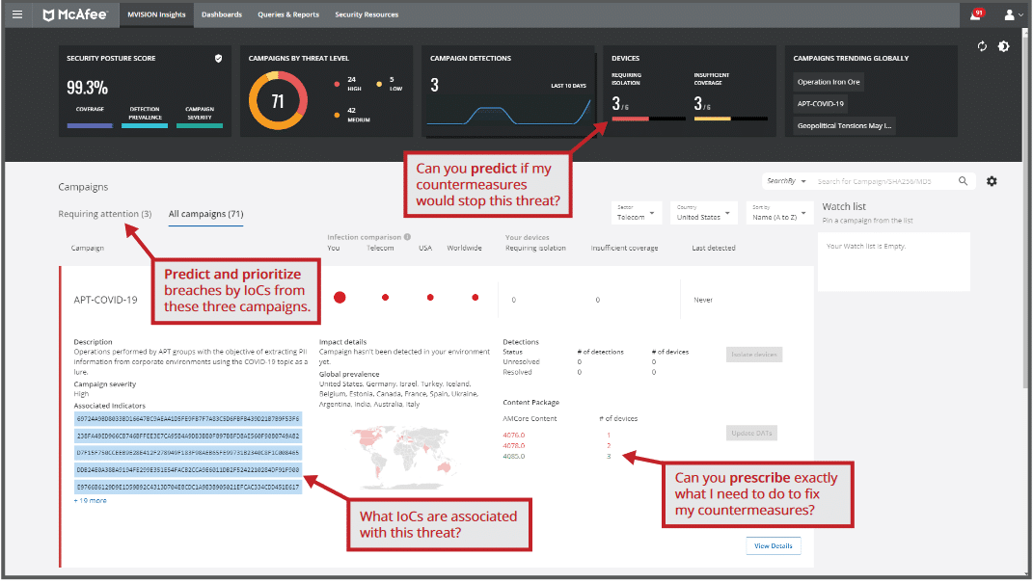The height and width of the screenshot is (582, 1033).
Task: Open the Sort by Name (A to Z) dropdown
Action: pos(779,213)
